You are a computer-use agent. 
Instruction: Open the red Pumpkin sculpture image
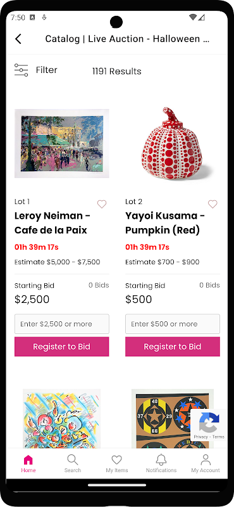173,144
